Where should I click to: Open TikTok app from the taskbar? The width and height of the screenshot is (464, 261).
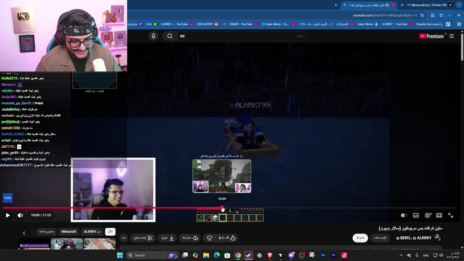click(x=344, y=255)
